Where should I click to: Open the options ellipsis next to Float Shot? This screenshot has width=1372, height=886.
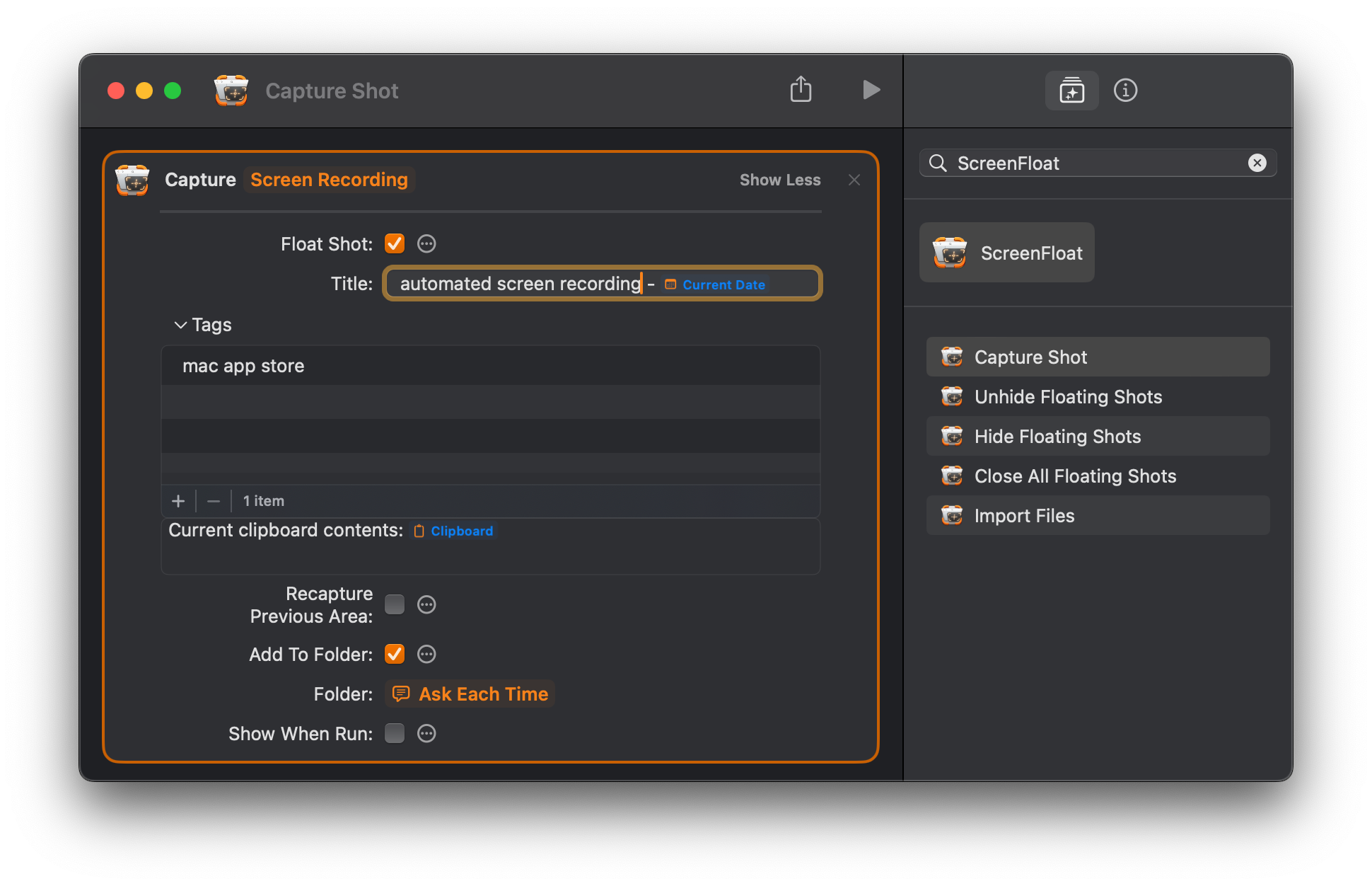(426, 243)
